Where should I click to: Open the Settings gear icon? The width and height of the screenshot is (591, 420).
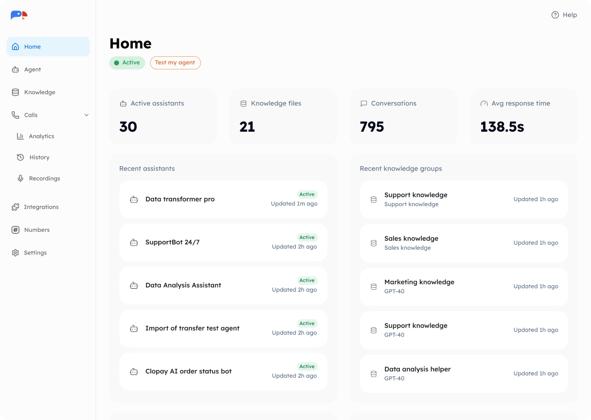coord(15,253)
